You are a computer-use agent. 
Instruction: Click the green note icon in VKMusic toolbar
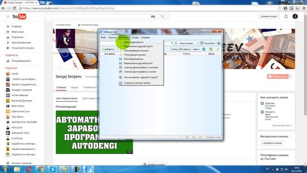coord(218,49)
